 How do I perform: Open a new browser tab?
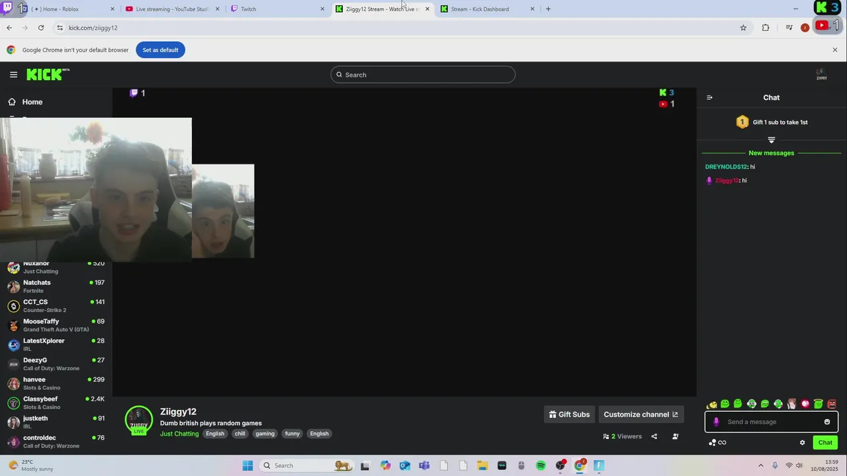[548, 9]
